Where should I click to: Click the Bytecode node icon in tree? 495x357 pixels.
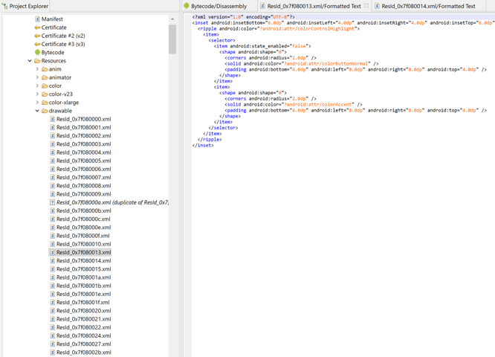click(37, 53)
